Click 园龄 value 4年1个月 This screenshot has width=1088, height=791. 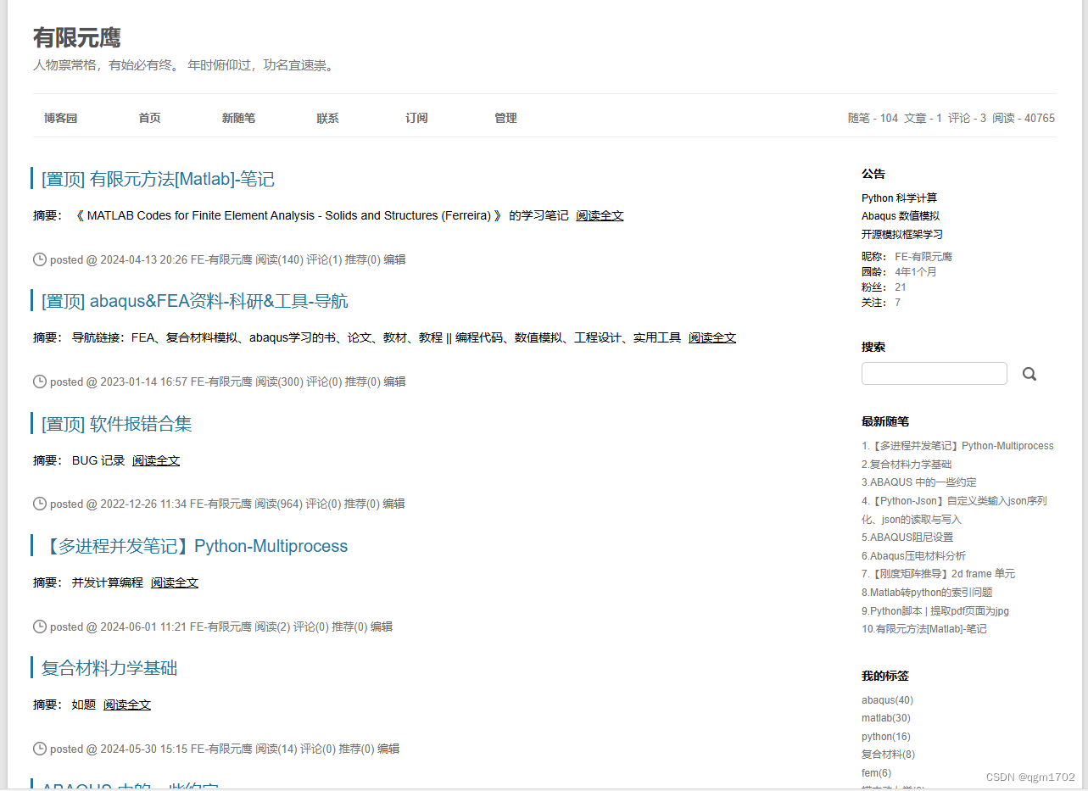click(x=916, y=272)
